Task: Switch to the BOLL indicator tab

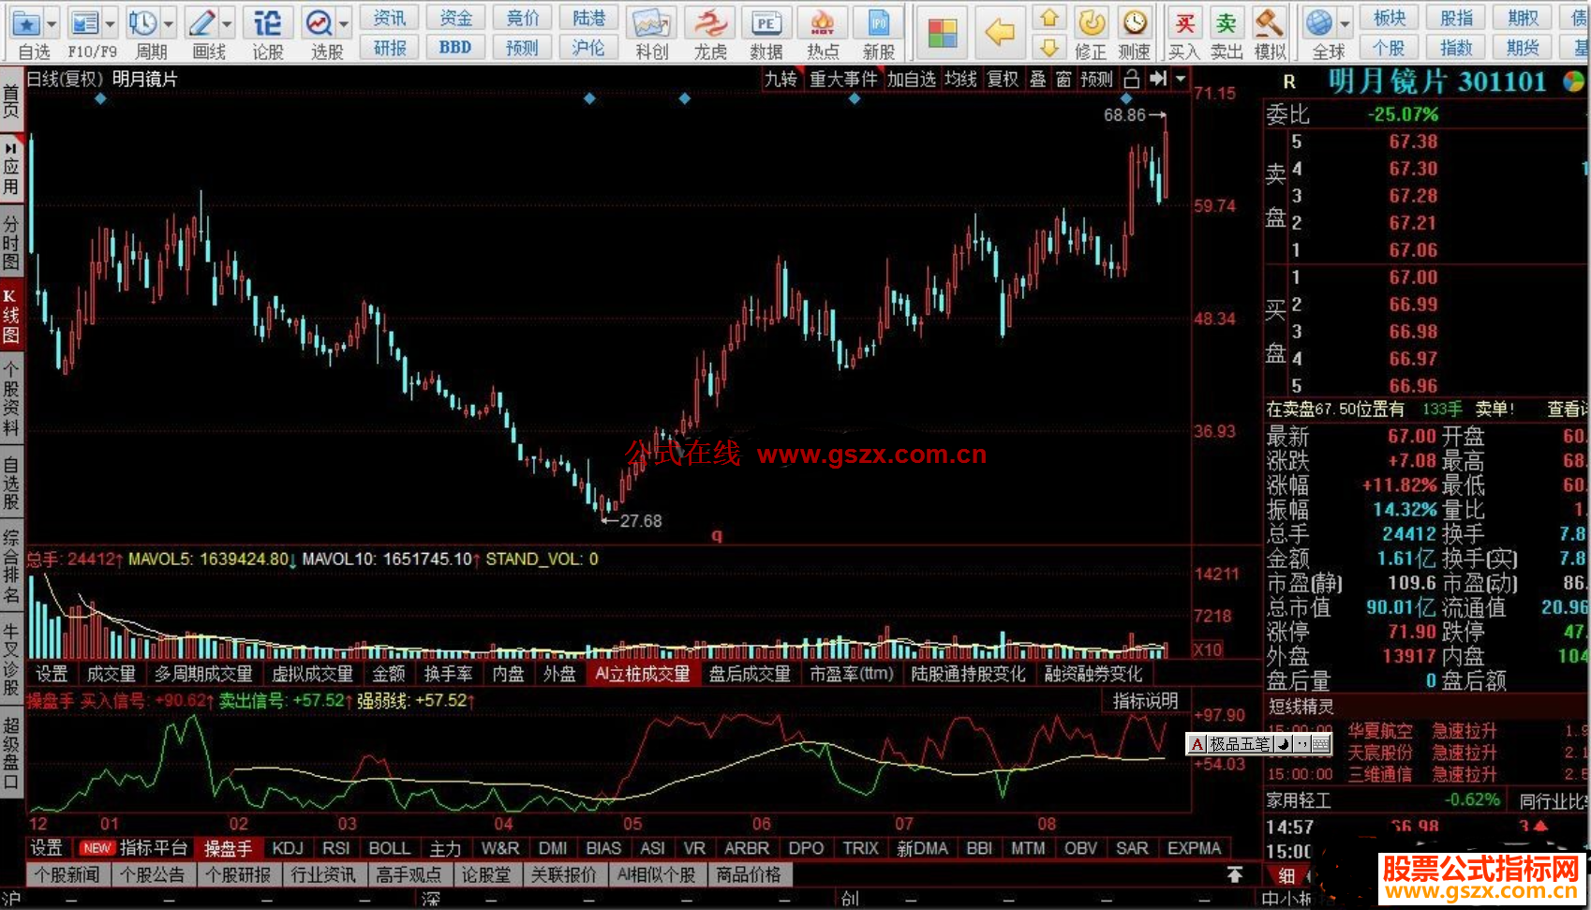Action: coord(389,848)
